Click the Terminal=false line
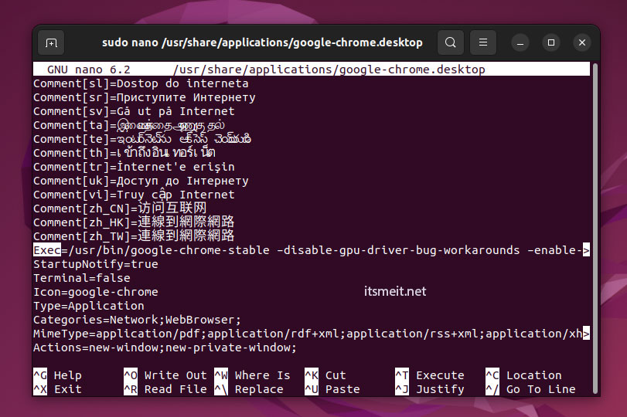The height and width of the screenshot is (417, 627). click(81, 278)
